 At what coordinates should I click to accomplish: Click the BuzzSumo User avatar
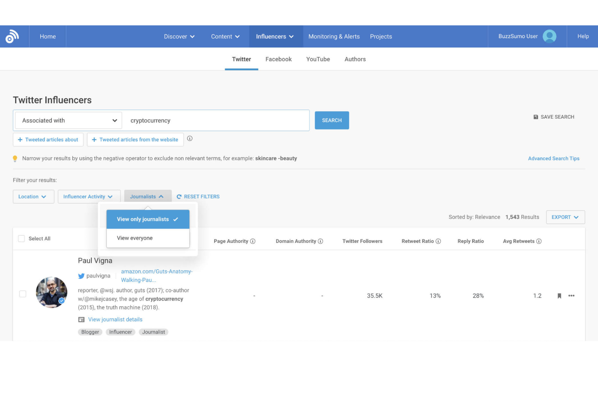click(x=549, y=36)
